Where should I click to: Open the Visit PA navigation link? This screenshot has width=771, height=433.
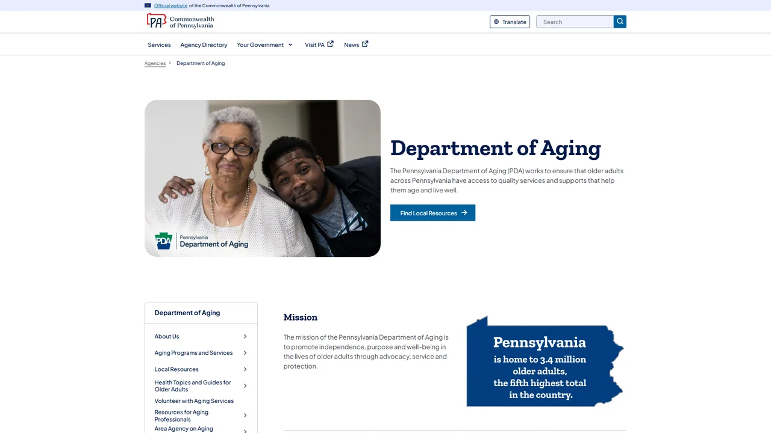(x=319, y=45)
